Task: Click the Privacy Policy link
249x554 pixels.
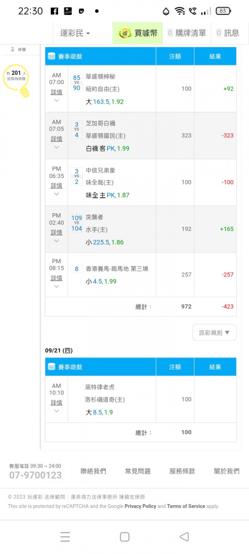Action: click(141, 506)
